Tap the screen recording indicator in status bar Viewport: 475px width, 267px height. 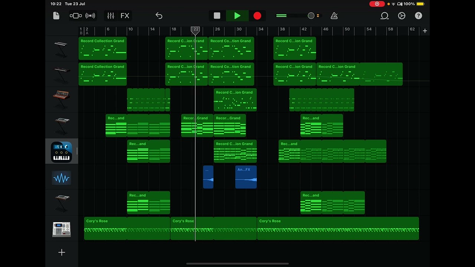tap(377, 4)
